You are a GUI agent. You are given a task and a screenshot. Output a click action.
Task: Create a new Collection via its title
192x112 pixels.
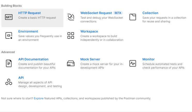point(150,13)
